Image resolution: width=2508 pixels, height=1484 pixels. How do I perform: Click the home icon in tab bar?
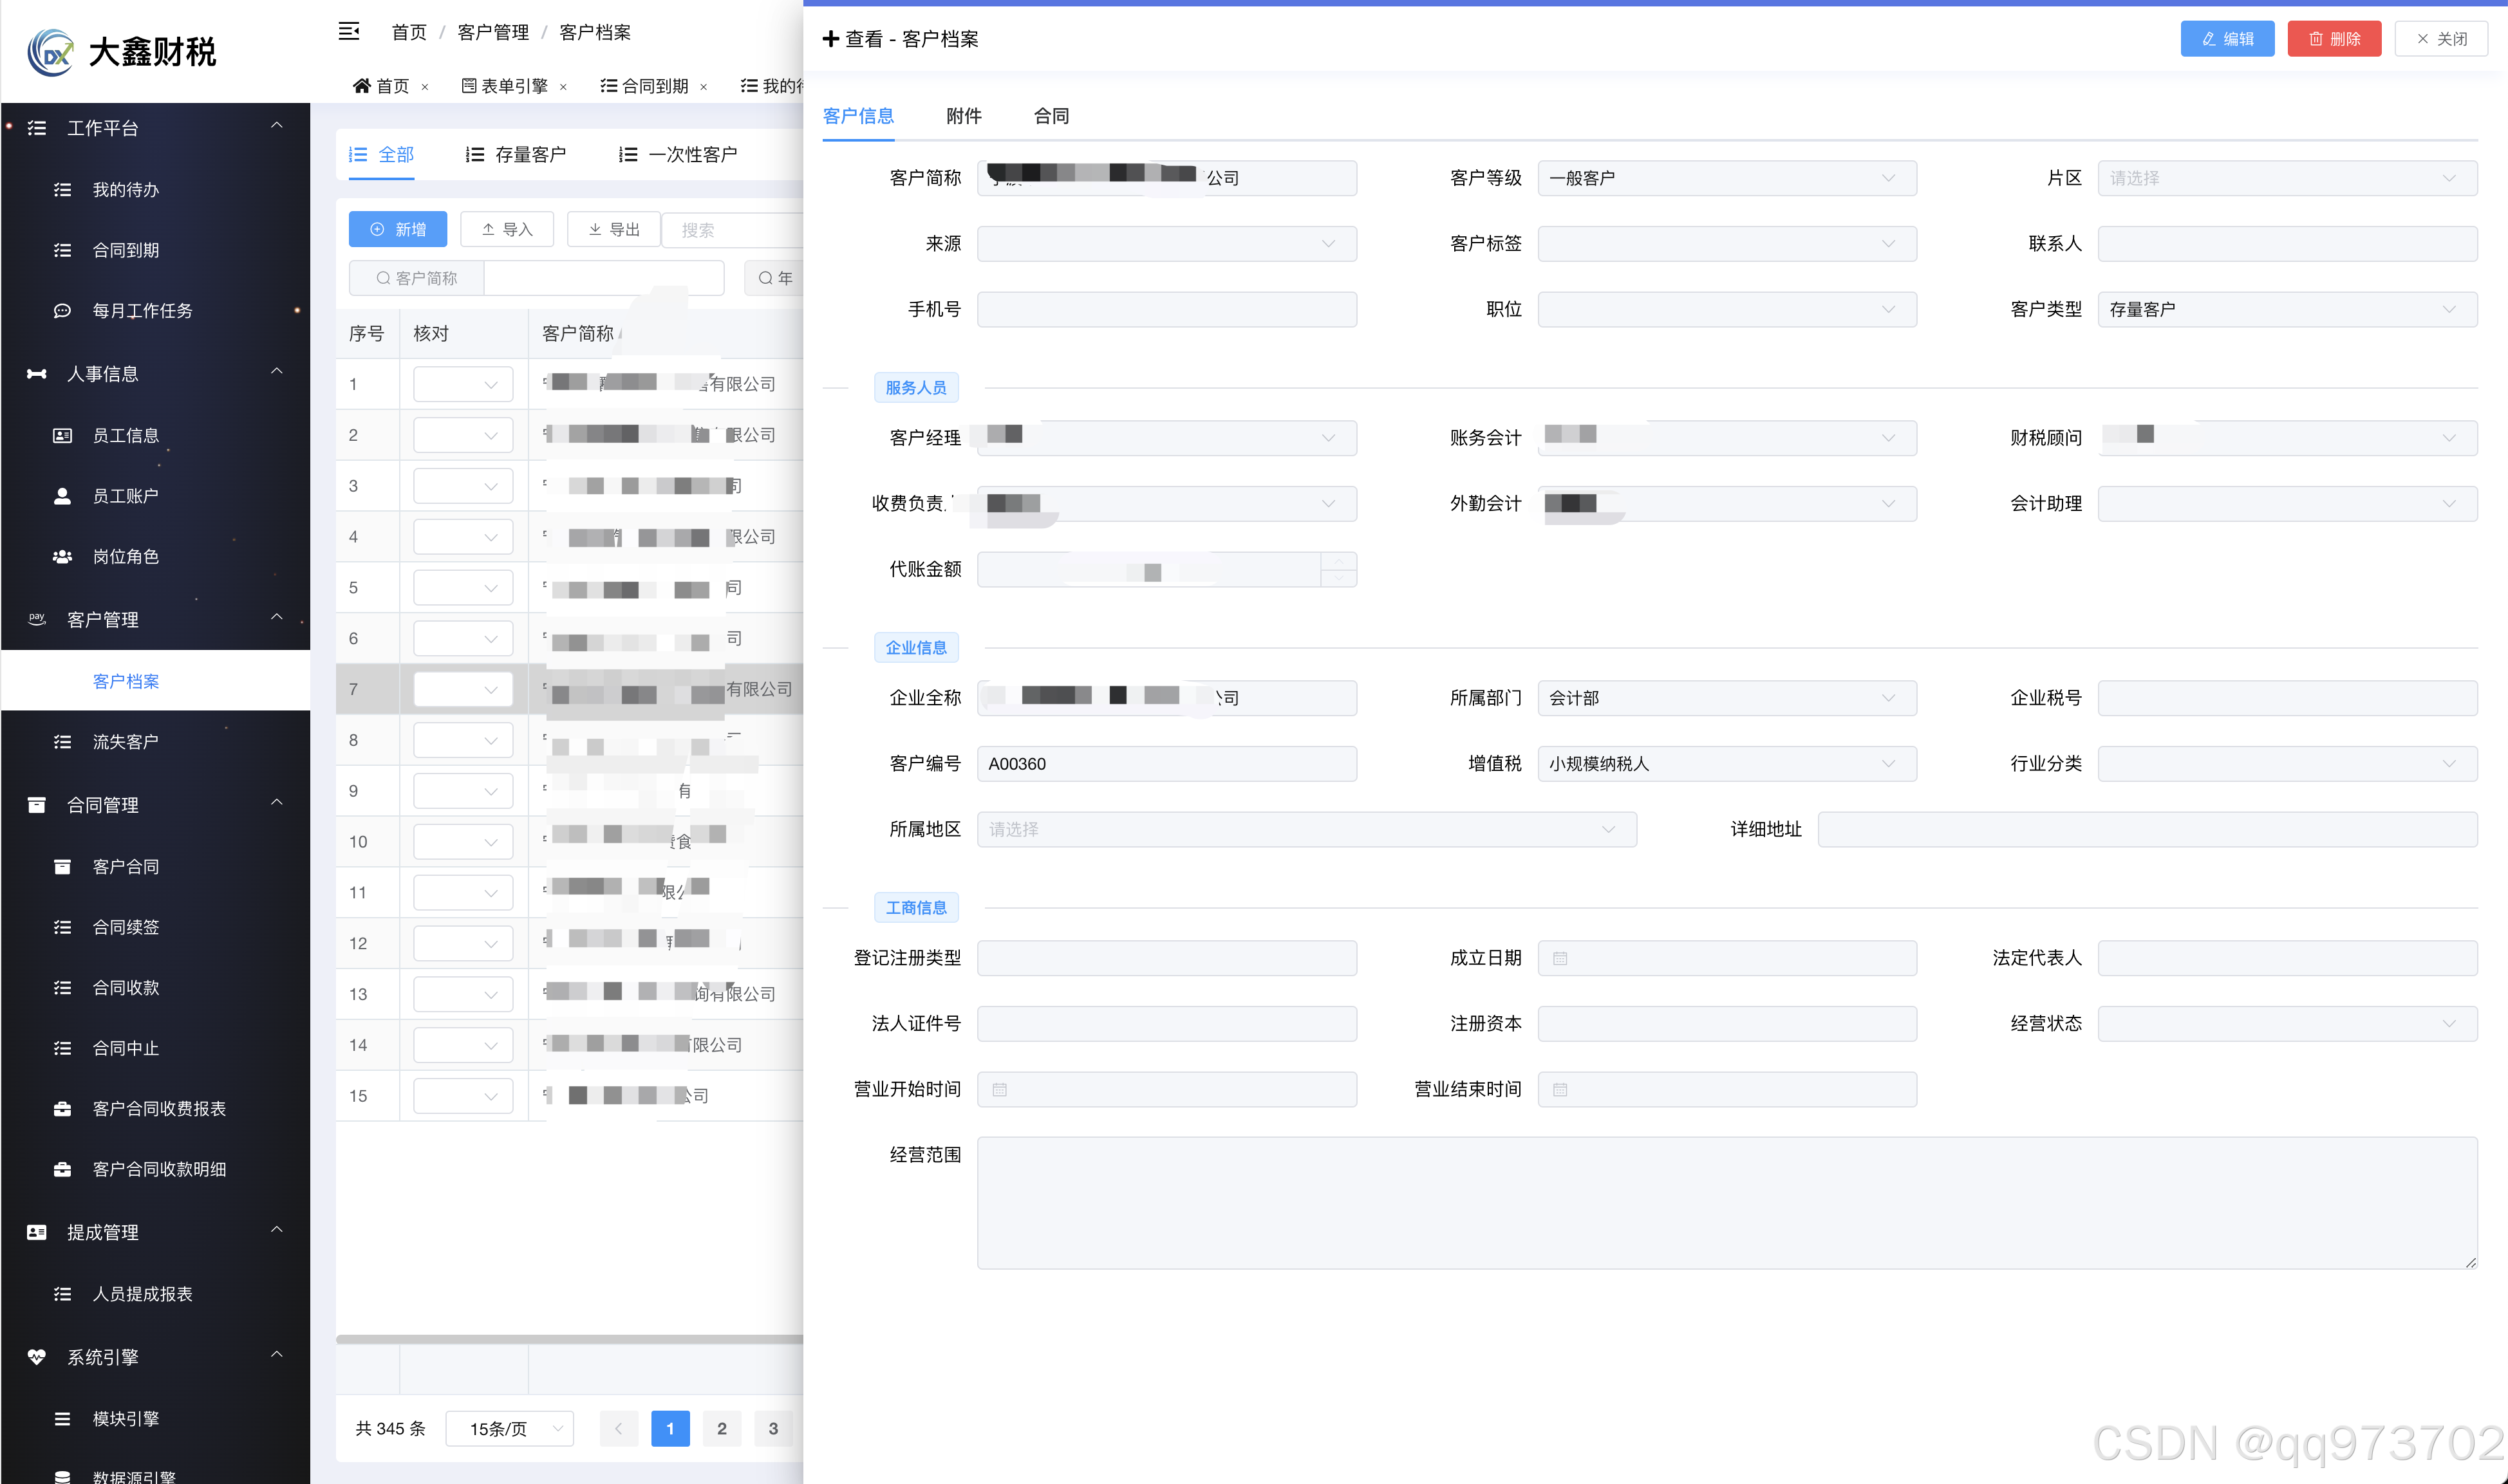[x=362, y=86]
